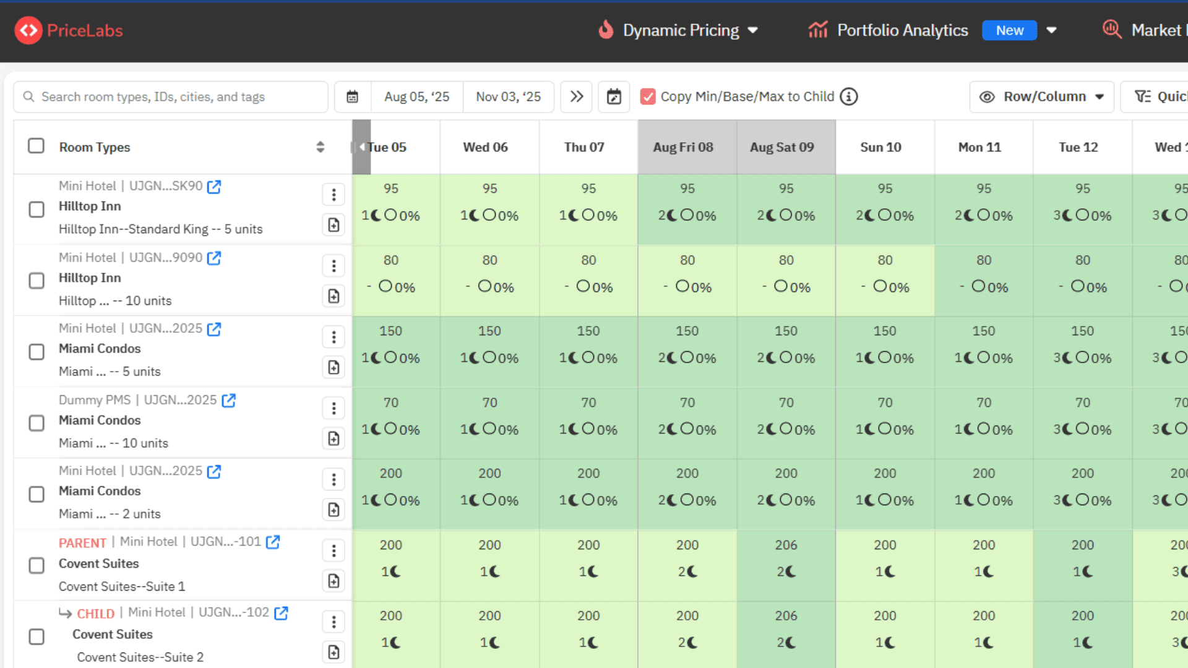Image resolution: width=1188 pixels, height=668 pixels.
Task: Click the double-chevron next date range icon
Action: point(576,96)
